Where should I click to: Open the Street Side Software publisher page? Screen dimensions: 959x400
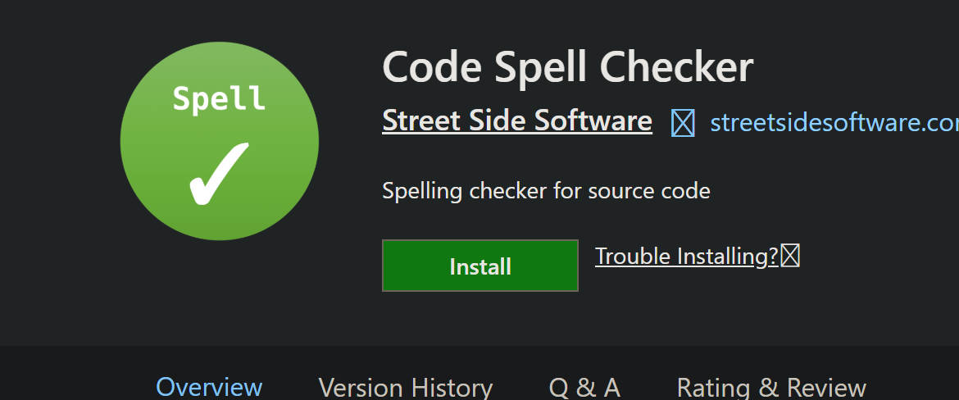[x=517, y=121]
